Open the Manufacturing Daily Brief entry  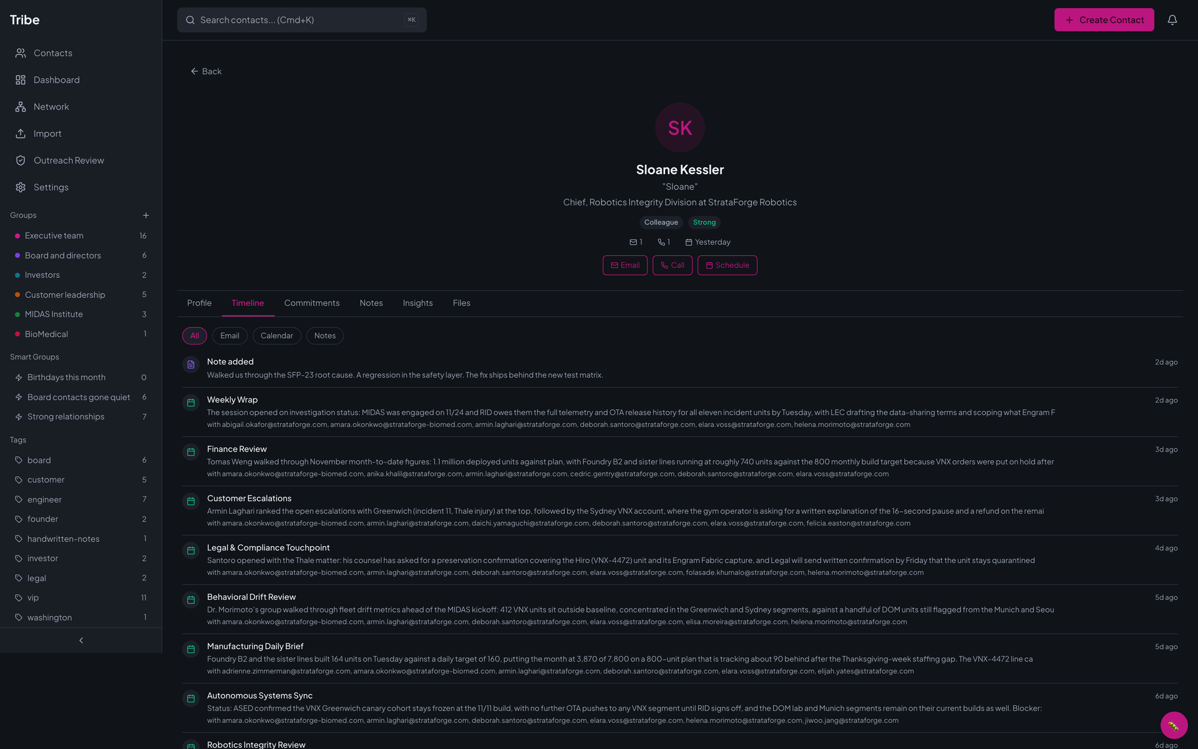click(680, 658)
